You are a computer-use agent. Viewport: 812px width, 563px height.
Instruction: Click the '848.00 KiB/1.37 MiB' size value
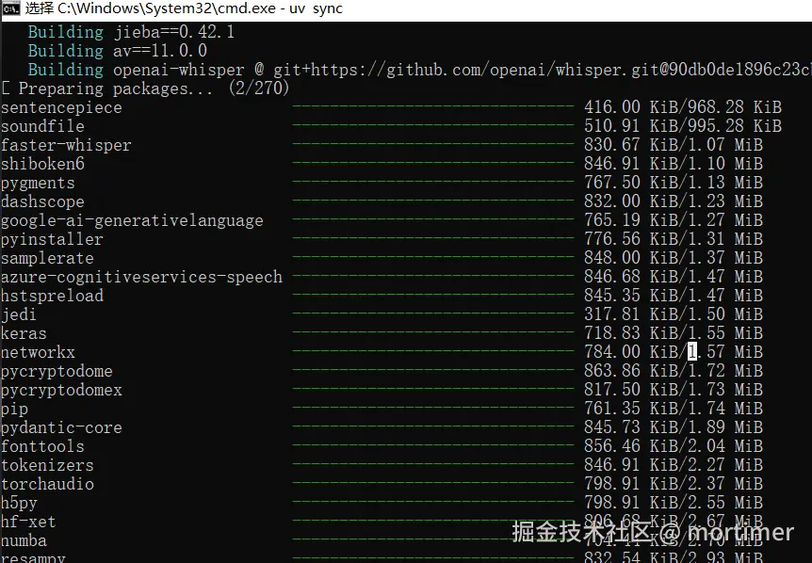[x=674, y=258]
